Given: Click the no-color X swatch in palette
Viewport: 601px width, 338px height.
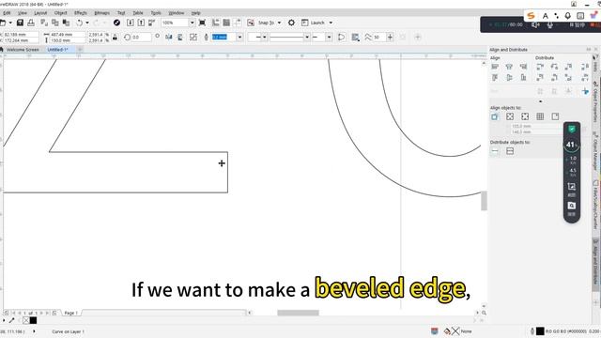Looking at the screenshot, I should [26, 320].
